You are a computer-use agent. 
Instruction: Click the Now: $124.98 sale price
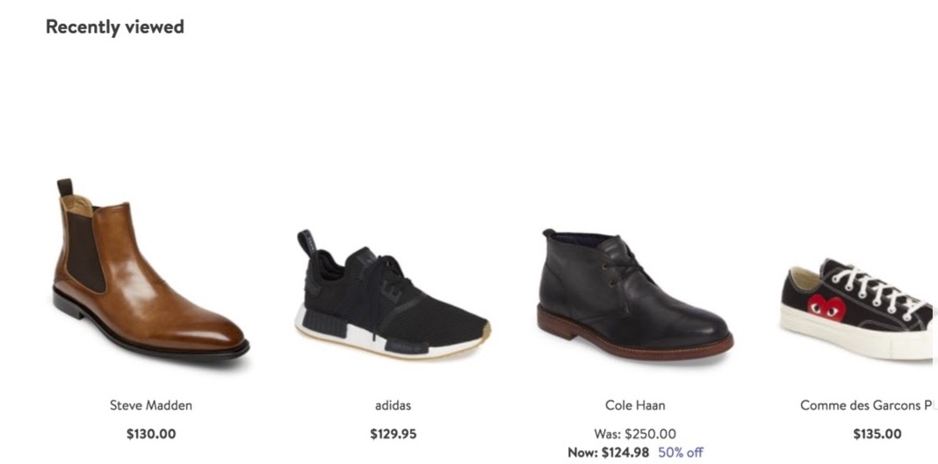pos(609,452)
